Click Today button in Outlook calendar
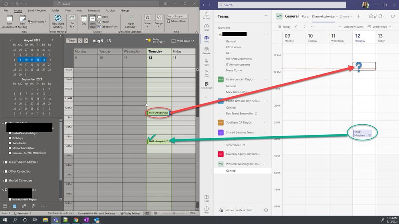The width and height of the screenshot is (399, 224). coord(71,41)
